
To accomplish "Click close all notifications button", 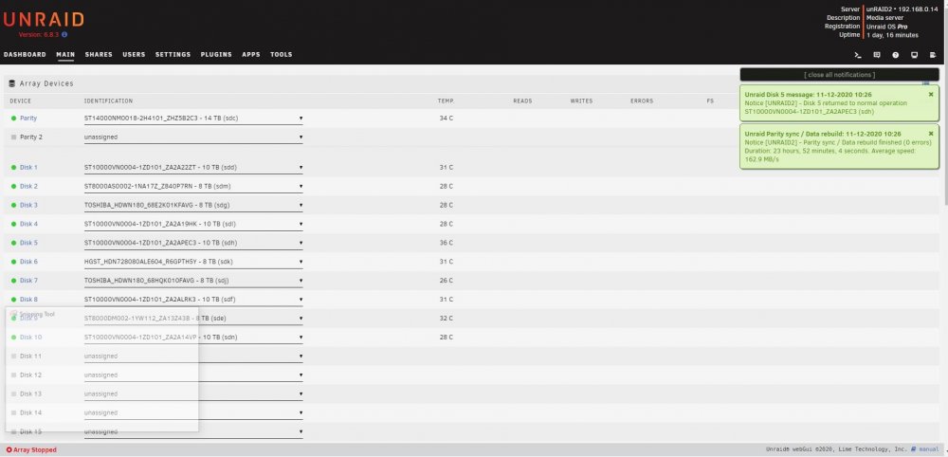I will click(x=839, y=75).
